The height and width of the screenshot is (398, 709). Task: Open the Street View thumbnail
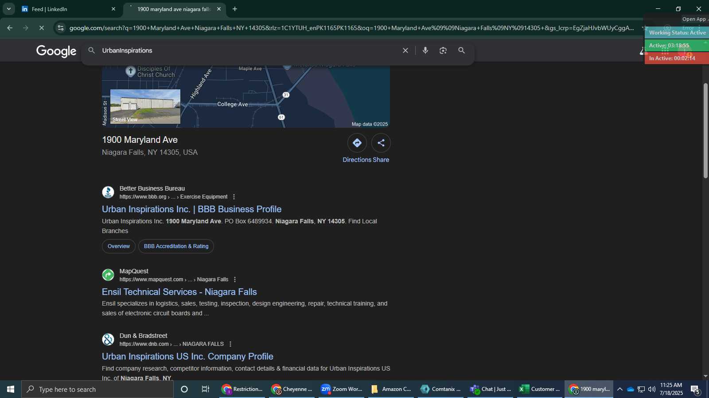(x=145, y=107)
